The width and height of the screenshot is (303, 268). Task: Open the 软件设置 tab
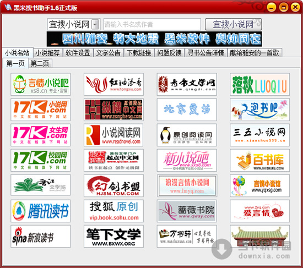[x=78, y=53]
